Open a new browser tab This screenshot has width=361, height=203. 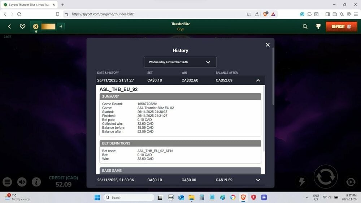(62, 5)
